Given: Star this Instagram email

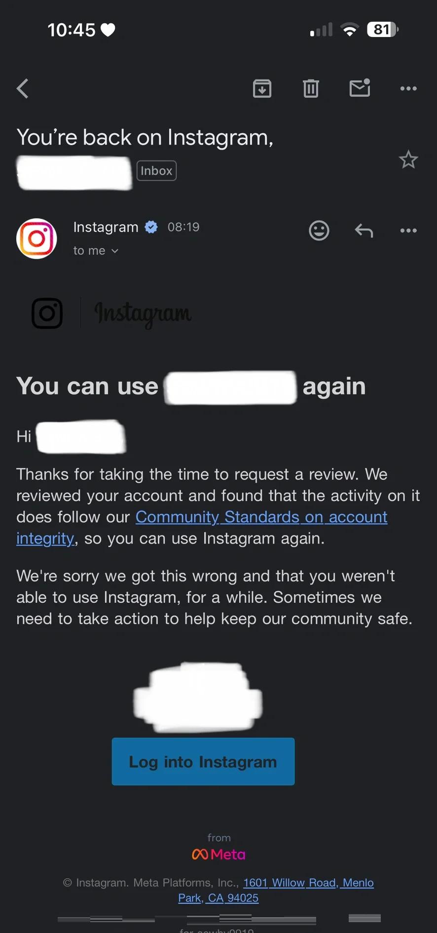Looking at the screenshot, I should coord(408,159).
